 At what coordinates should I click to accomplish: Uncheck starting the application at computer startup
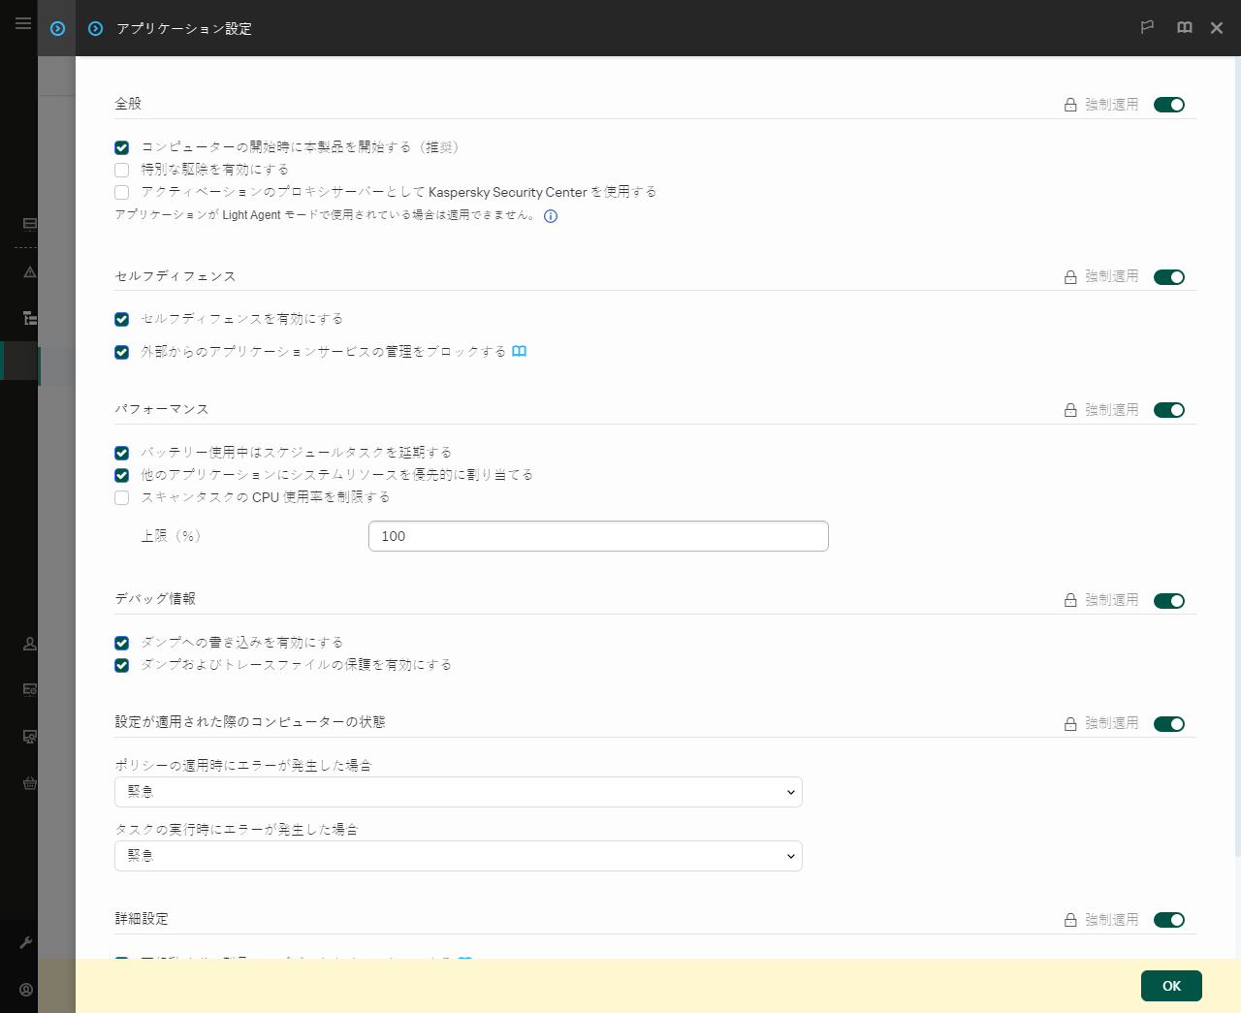[121, 147]
